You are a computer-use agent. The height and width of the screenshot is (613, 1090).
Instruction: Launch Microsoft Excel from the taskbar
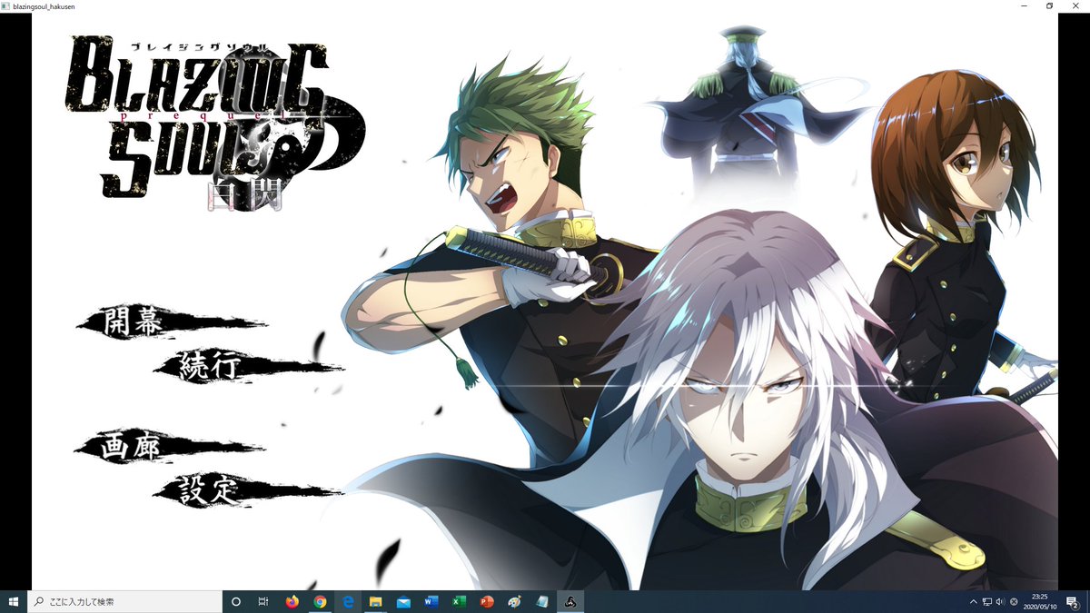pyautogui.click(x=459, y=601)
